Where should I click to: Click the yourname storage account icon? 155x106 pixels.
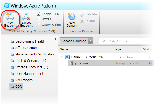[71, 63]
